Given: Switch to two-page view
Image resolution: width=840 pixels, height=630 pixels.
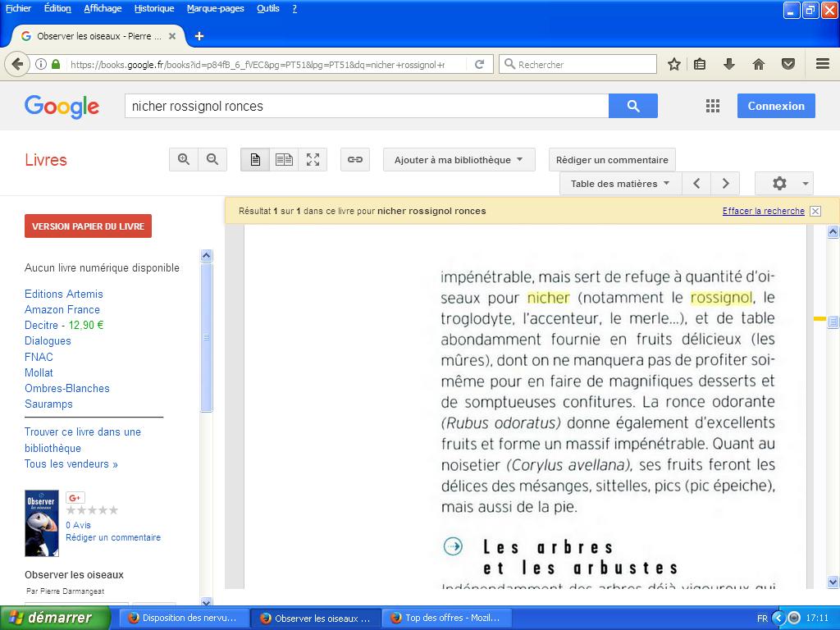Looking at the screenshot, I should [284, 160].
